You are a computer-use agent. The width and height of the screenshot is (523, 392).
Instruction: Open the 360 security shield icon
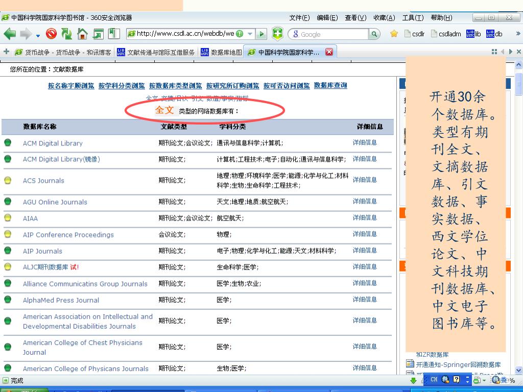(x=277, y=34)
